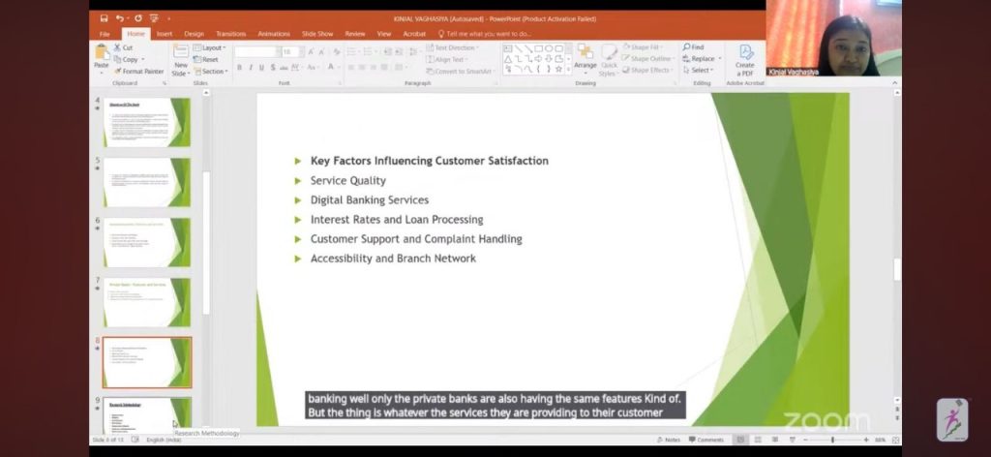Click the Find magnifier icon
The image size is (991, 457).
coord(687,46)
